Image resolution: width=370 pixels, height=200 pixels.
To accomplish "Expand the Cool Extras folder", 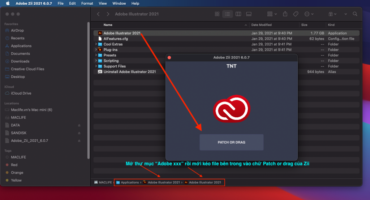I will pyautogui.click(x=96, y=44).
